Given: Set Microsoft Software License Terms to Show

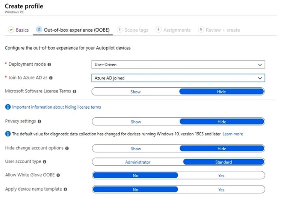Looking at the screenshot, I should click(135, 92).
